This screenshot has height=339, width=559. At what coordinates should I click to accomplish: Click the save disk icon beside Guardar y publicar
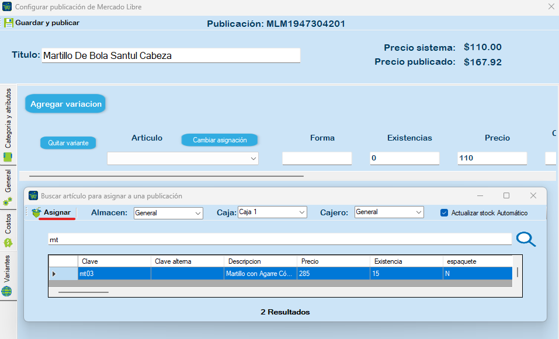point(9,23)
